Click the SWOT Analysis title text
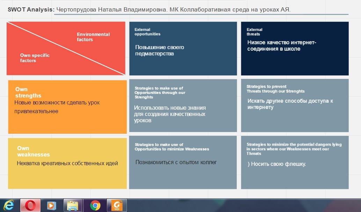361x212 pixels. tap(31, 10)
